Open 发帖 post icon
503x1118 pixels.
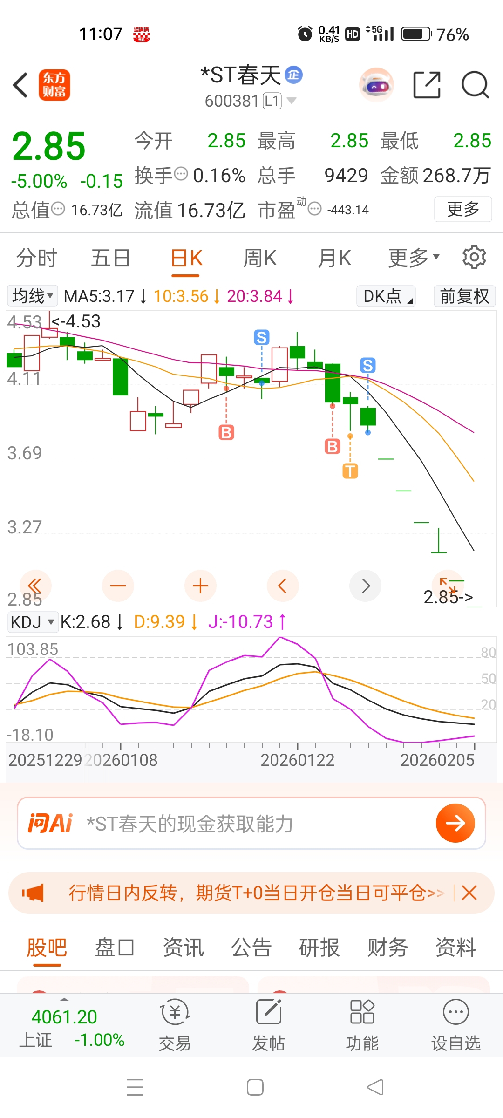point(269,1025)
